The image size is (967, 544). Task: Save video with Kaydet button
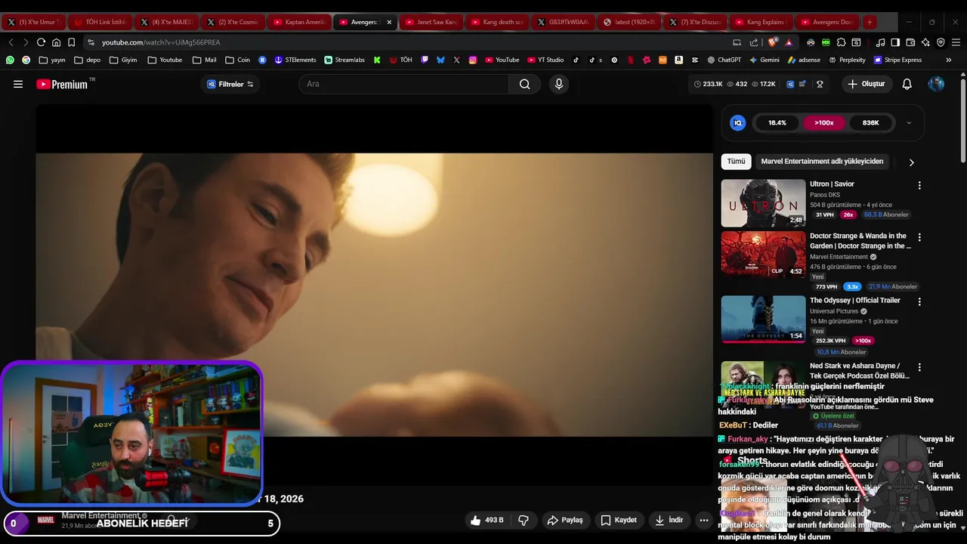619,520
